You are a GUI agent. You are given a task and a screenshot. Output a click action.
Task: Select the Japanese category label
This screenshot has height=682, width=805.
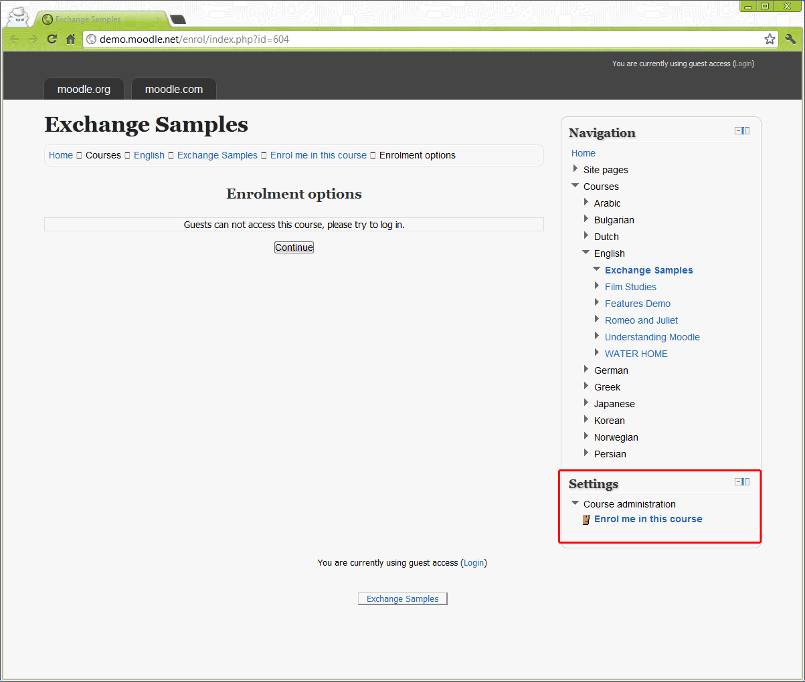pos(614,404)
